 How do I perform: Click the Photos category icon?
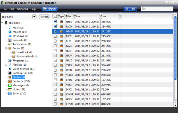10,77
